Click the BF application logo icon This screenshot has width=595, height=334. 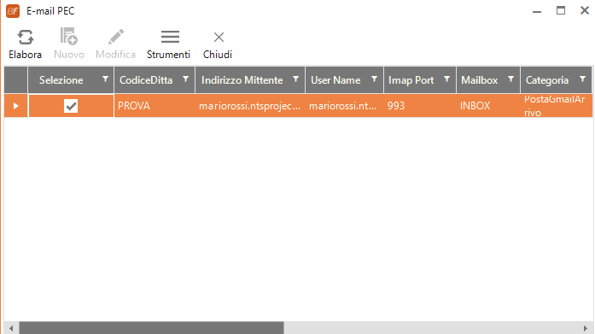pos(13,11)
